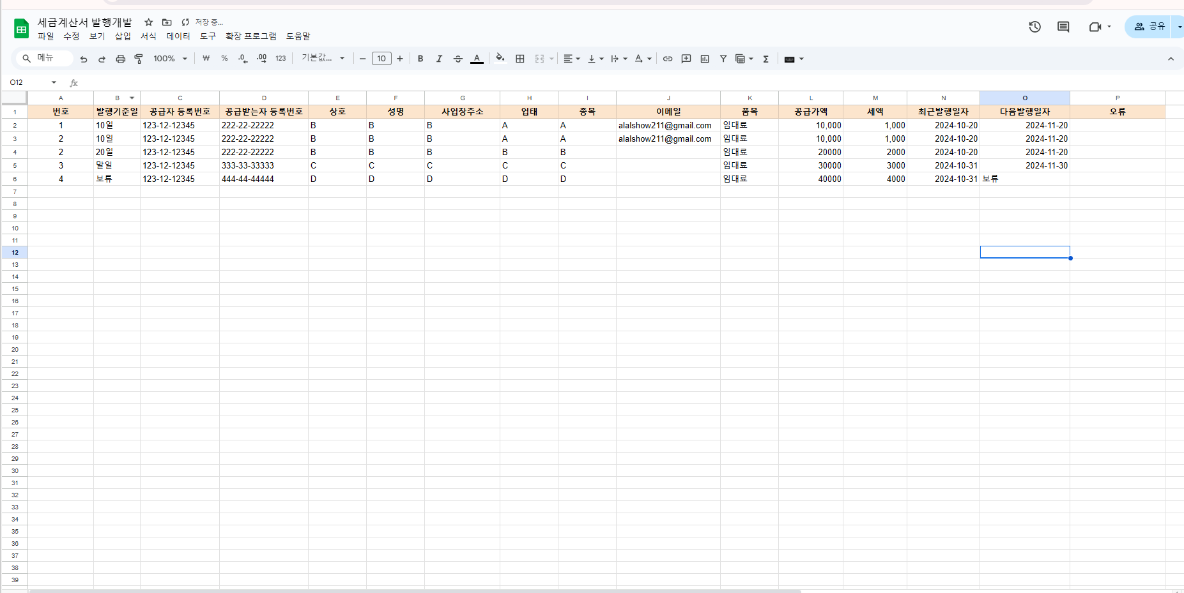Click the insert link icon
This screenshot has width=1184, height=593.
click(668, 59)
